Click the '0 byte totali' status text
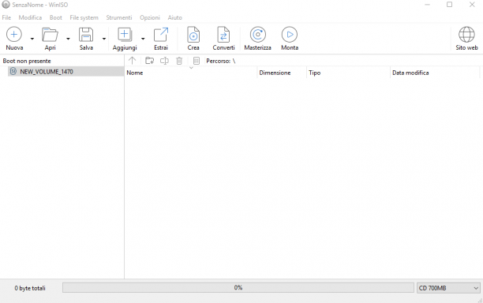 [30, 288]
